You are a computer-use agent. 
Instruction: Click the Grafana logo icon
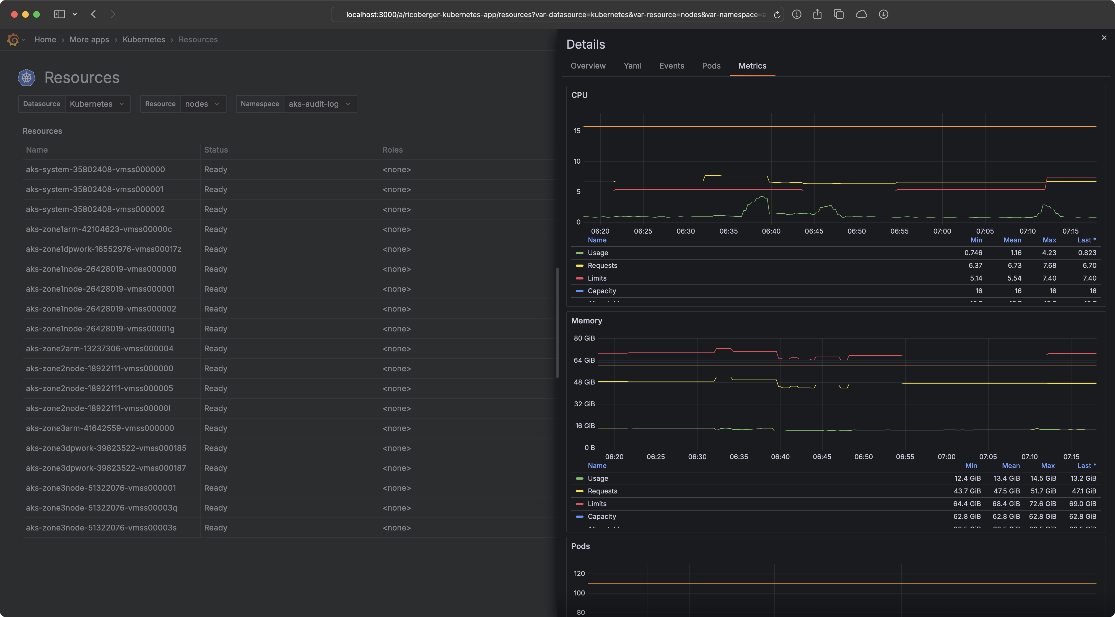click(13, 40)
